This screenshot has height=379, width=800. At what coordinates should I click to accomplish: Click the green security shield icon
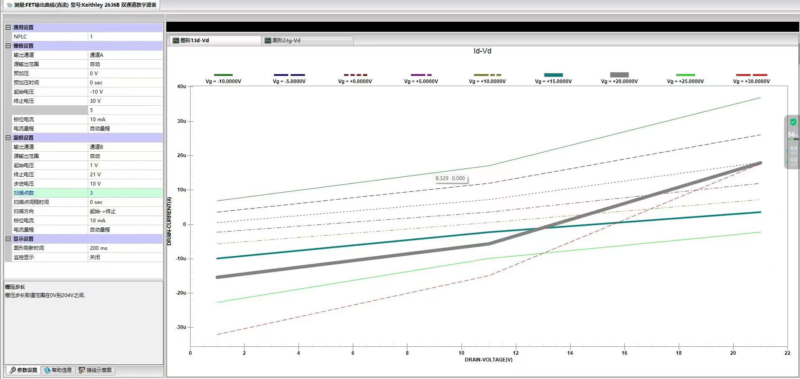coord(793,122)
